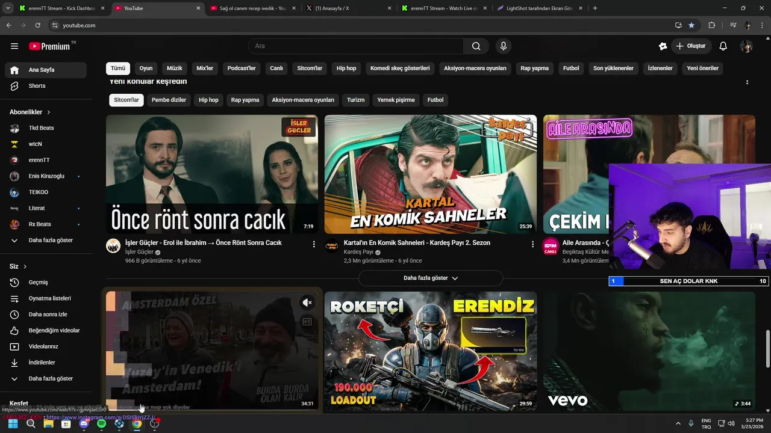Screen dimensions: 771x433
Task: Open options for İşler Güçler video
Action: (x=313, y=244)
